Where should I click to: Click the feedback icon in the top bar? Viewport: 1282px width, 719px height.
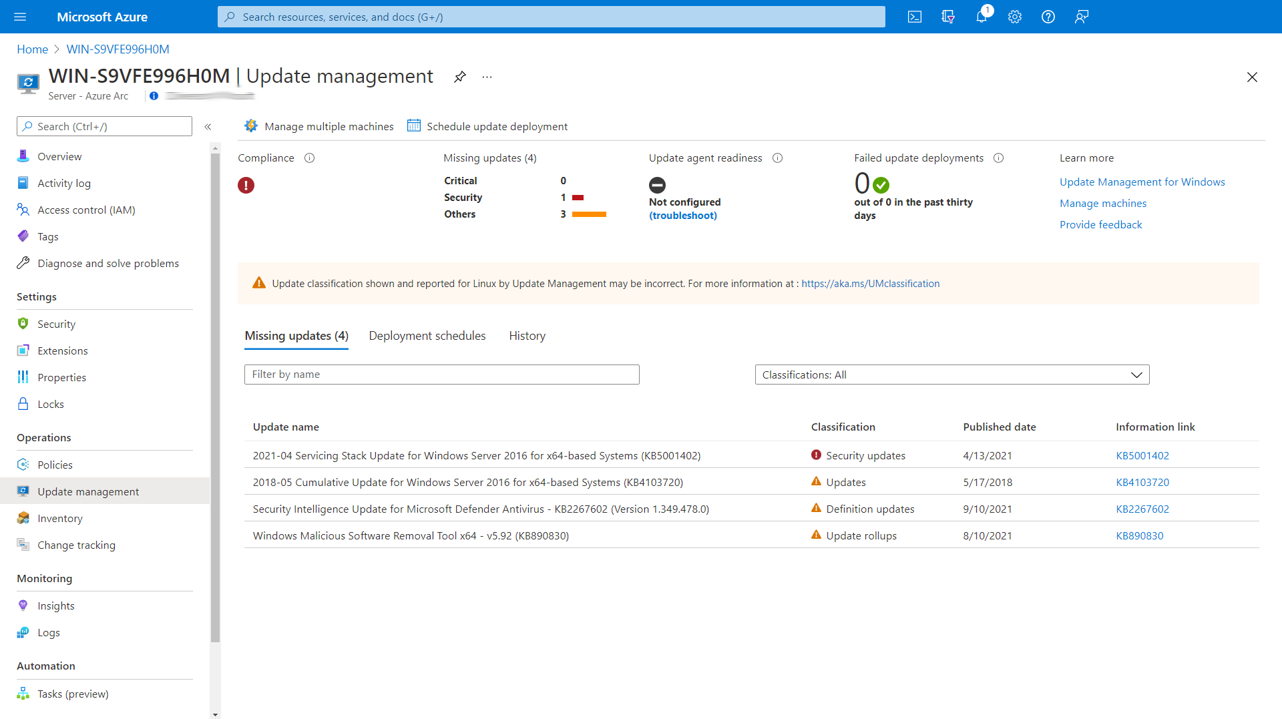coord(1082,17)
